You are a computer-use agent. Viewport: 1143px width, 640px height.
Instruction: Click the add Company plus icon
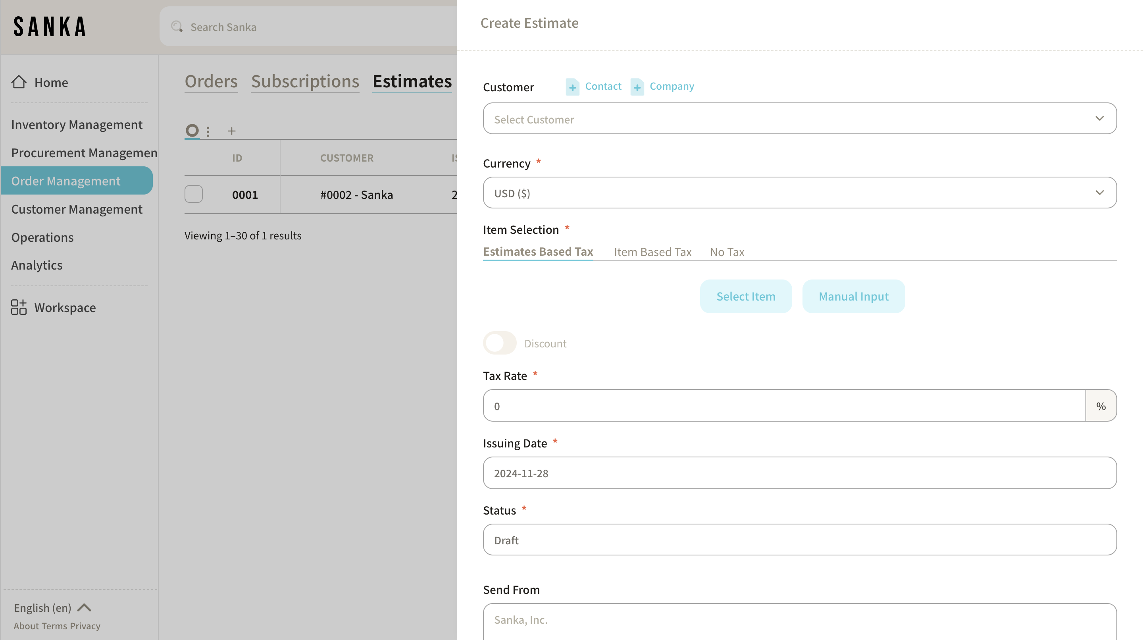click(637, 87)
